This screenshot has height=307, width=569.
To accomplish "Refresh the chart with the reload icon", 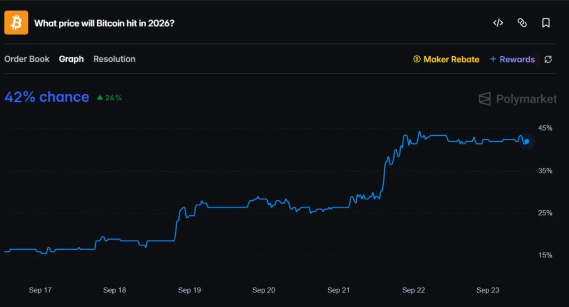I will [548, 59].
